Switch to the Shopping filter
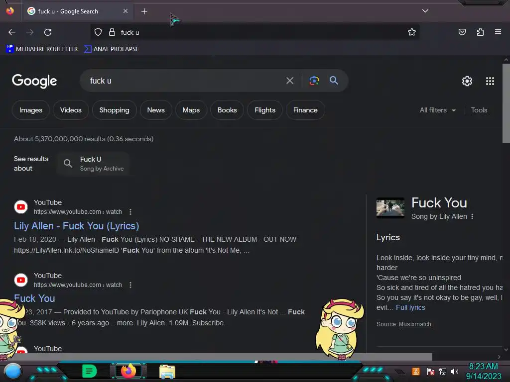510x382 pixels. [x=114, y=110]
